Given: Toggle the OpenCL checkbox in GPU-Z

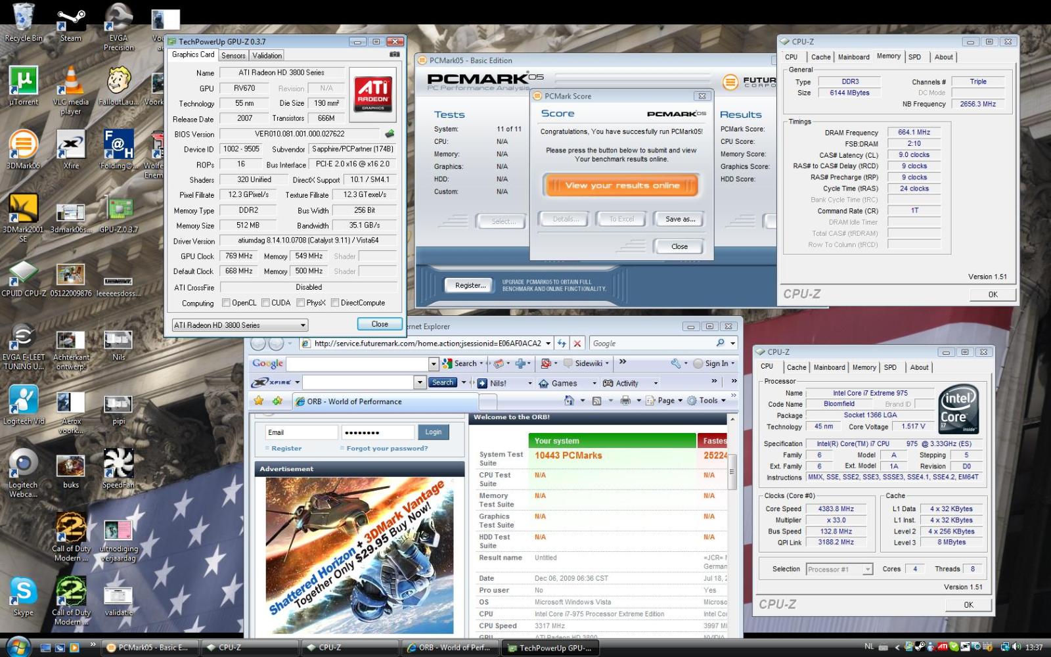Looking at the screenshot, I should click(226, 303).
